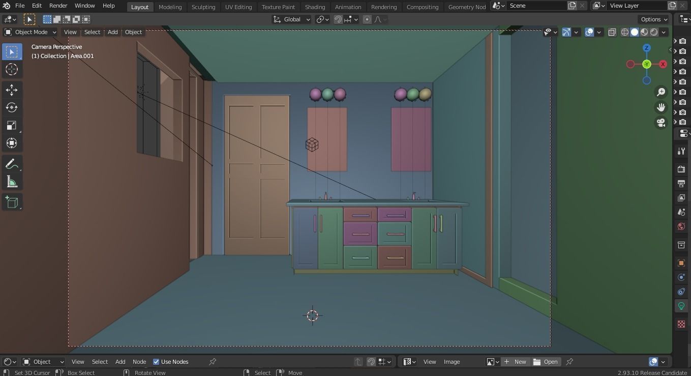
Task: Click Open in the image editor
Action: pyautogui.click(x=546, y=362)
